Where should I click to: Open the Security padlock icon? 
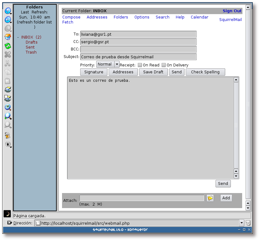[8, 135]
